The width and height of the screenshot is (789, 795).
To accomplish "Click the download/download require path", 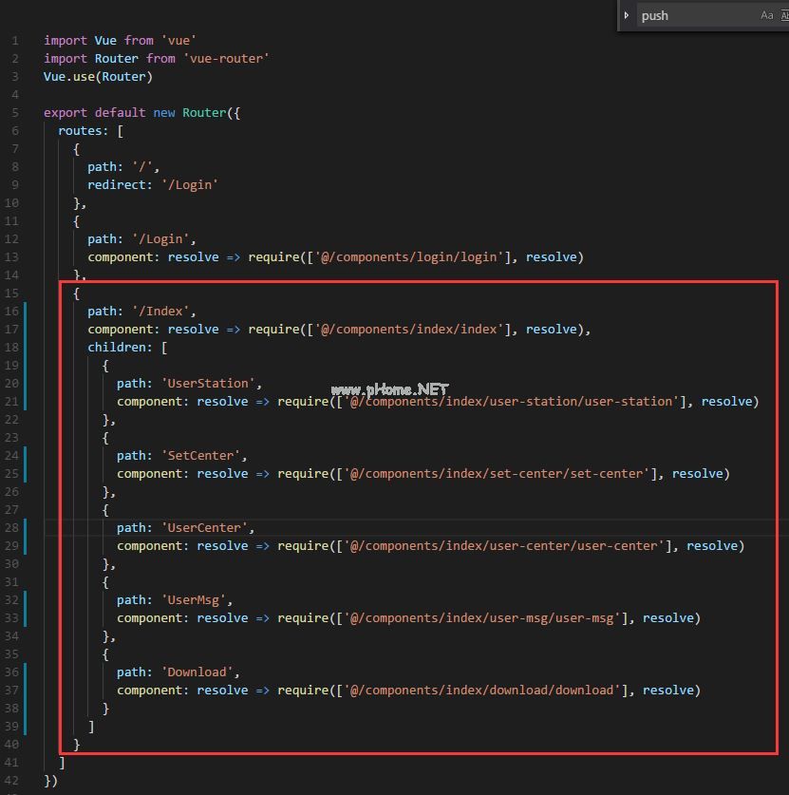I will pos(482,691).
